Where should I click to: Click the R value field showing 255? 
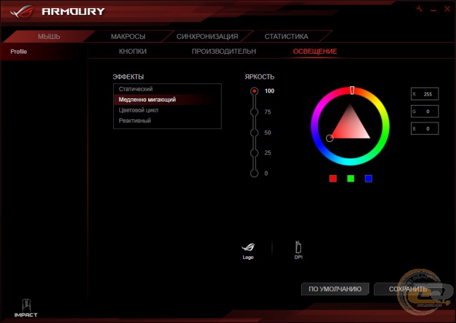click(424, 94)
